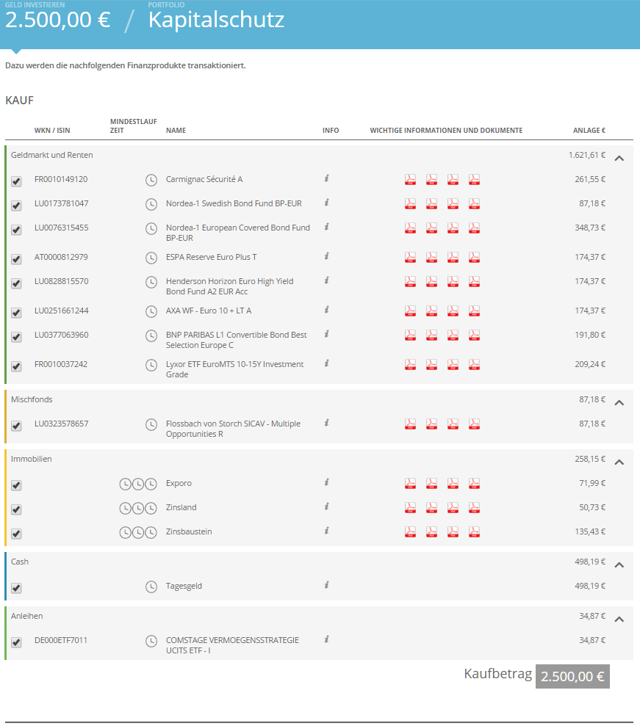Show info for Flossbach von Storch fund
This screenshot has width=640, height=726.
[327, 423]
